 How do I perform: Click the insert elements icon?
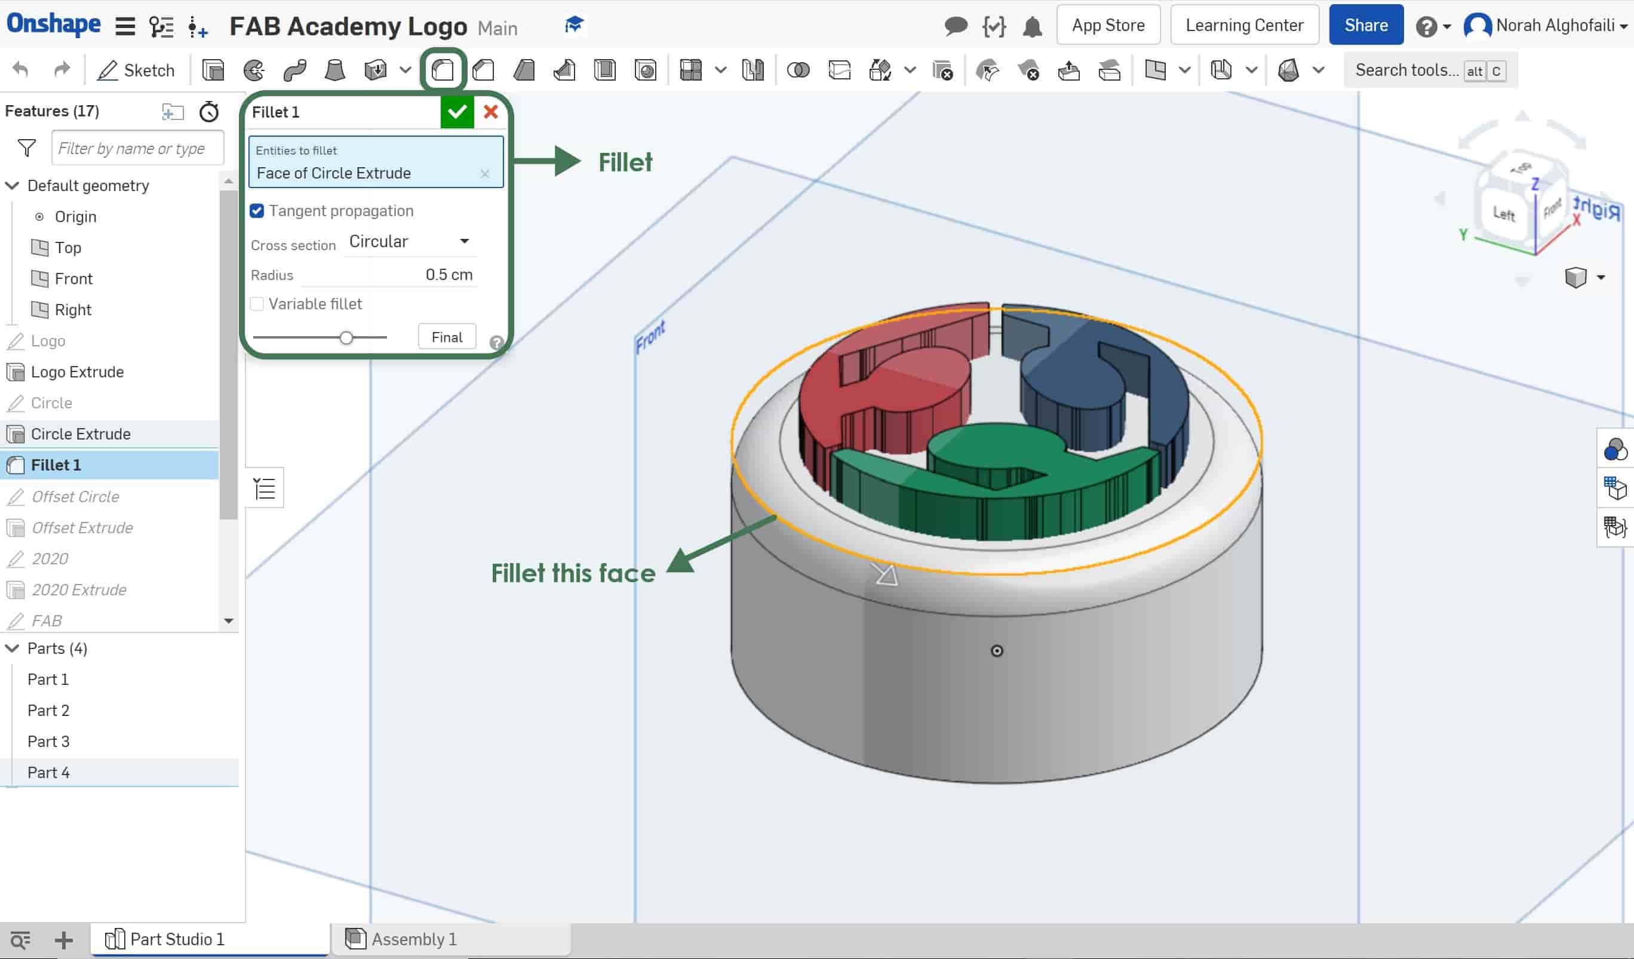point(197,27)
